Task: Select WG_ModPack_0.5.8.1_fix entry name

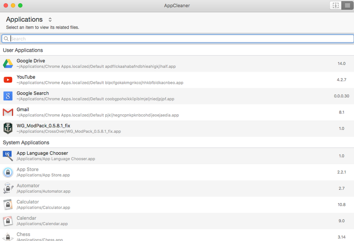Action: (43, 126)
